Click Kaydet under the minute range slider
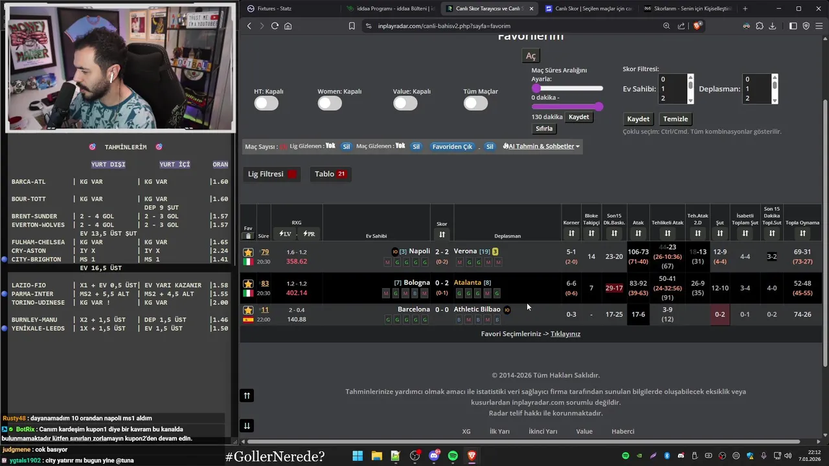The height and width of the screenshot is (466, 829). 579,117
